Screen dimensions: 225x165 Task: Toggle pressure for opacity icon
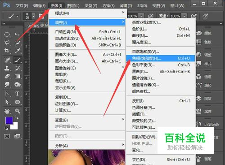point(150,16)
